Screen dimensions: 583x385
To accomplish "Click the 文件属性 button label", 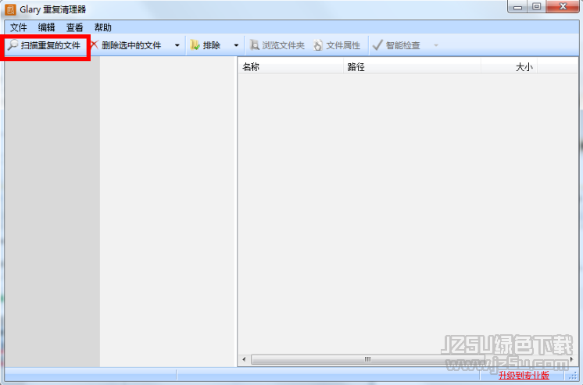I will (x=343, y=45).
